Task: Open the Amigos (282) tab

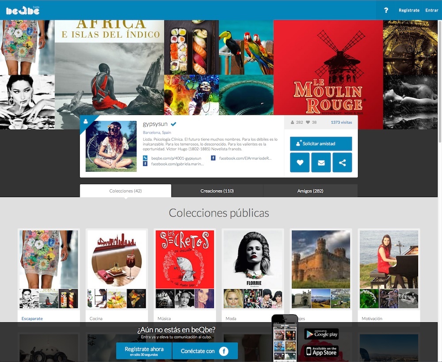Action: 310,191
